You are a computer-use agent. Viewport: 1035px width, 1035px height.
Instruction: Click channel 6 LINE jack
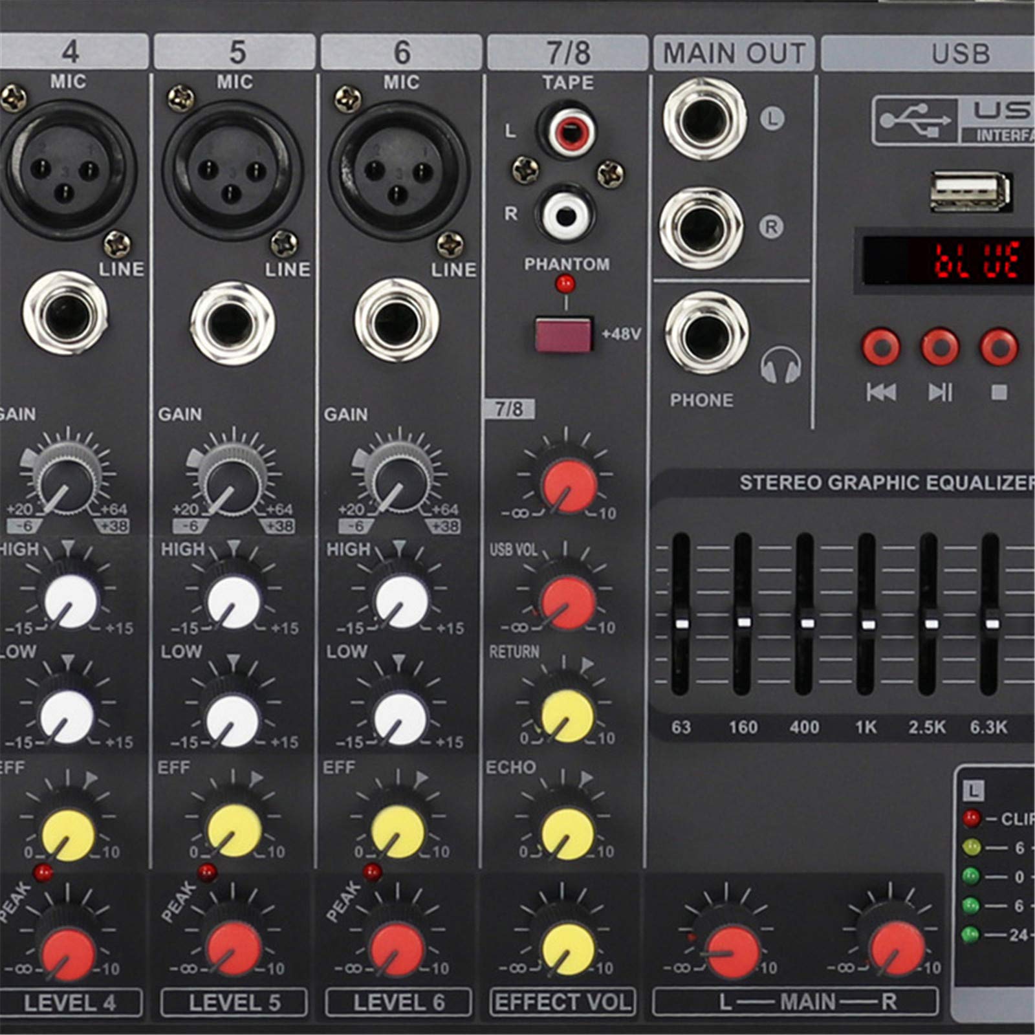tap(396, 320)
